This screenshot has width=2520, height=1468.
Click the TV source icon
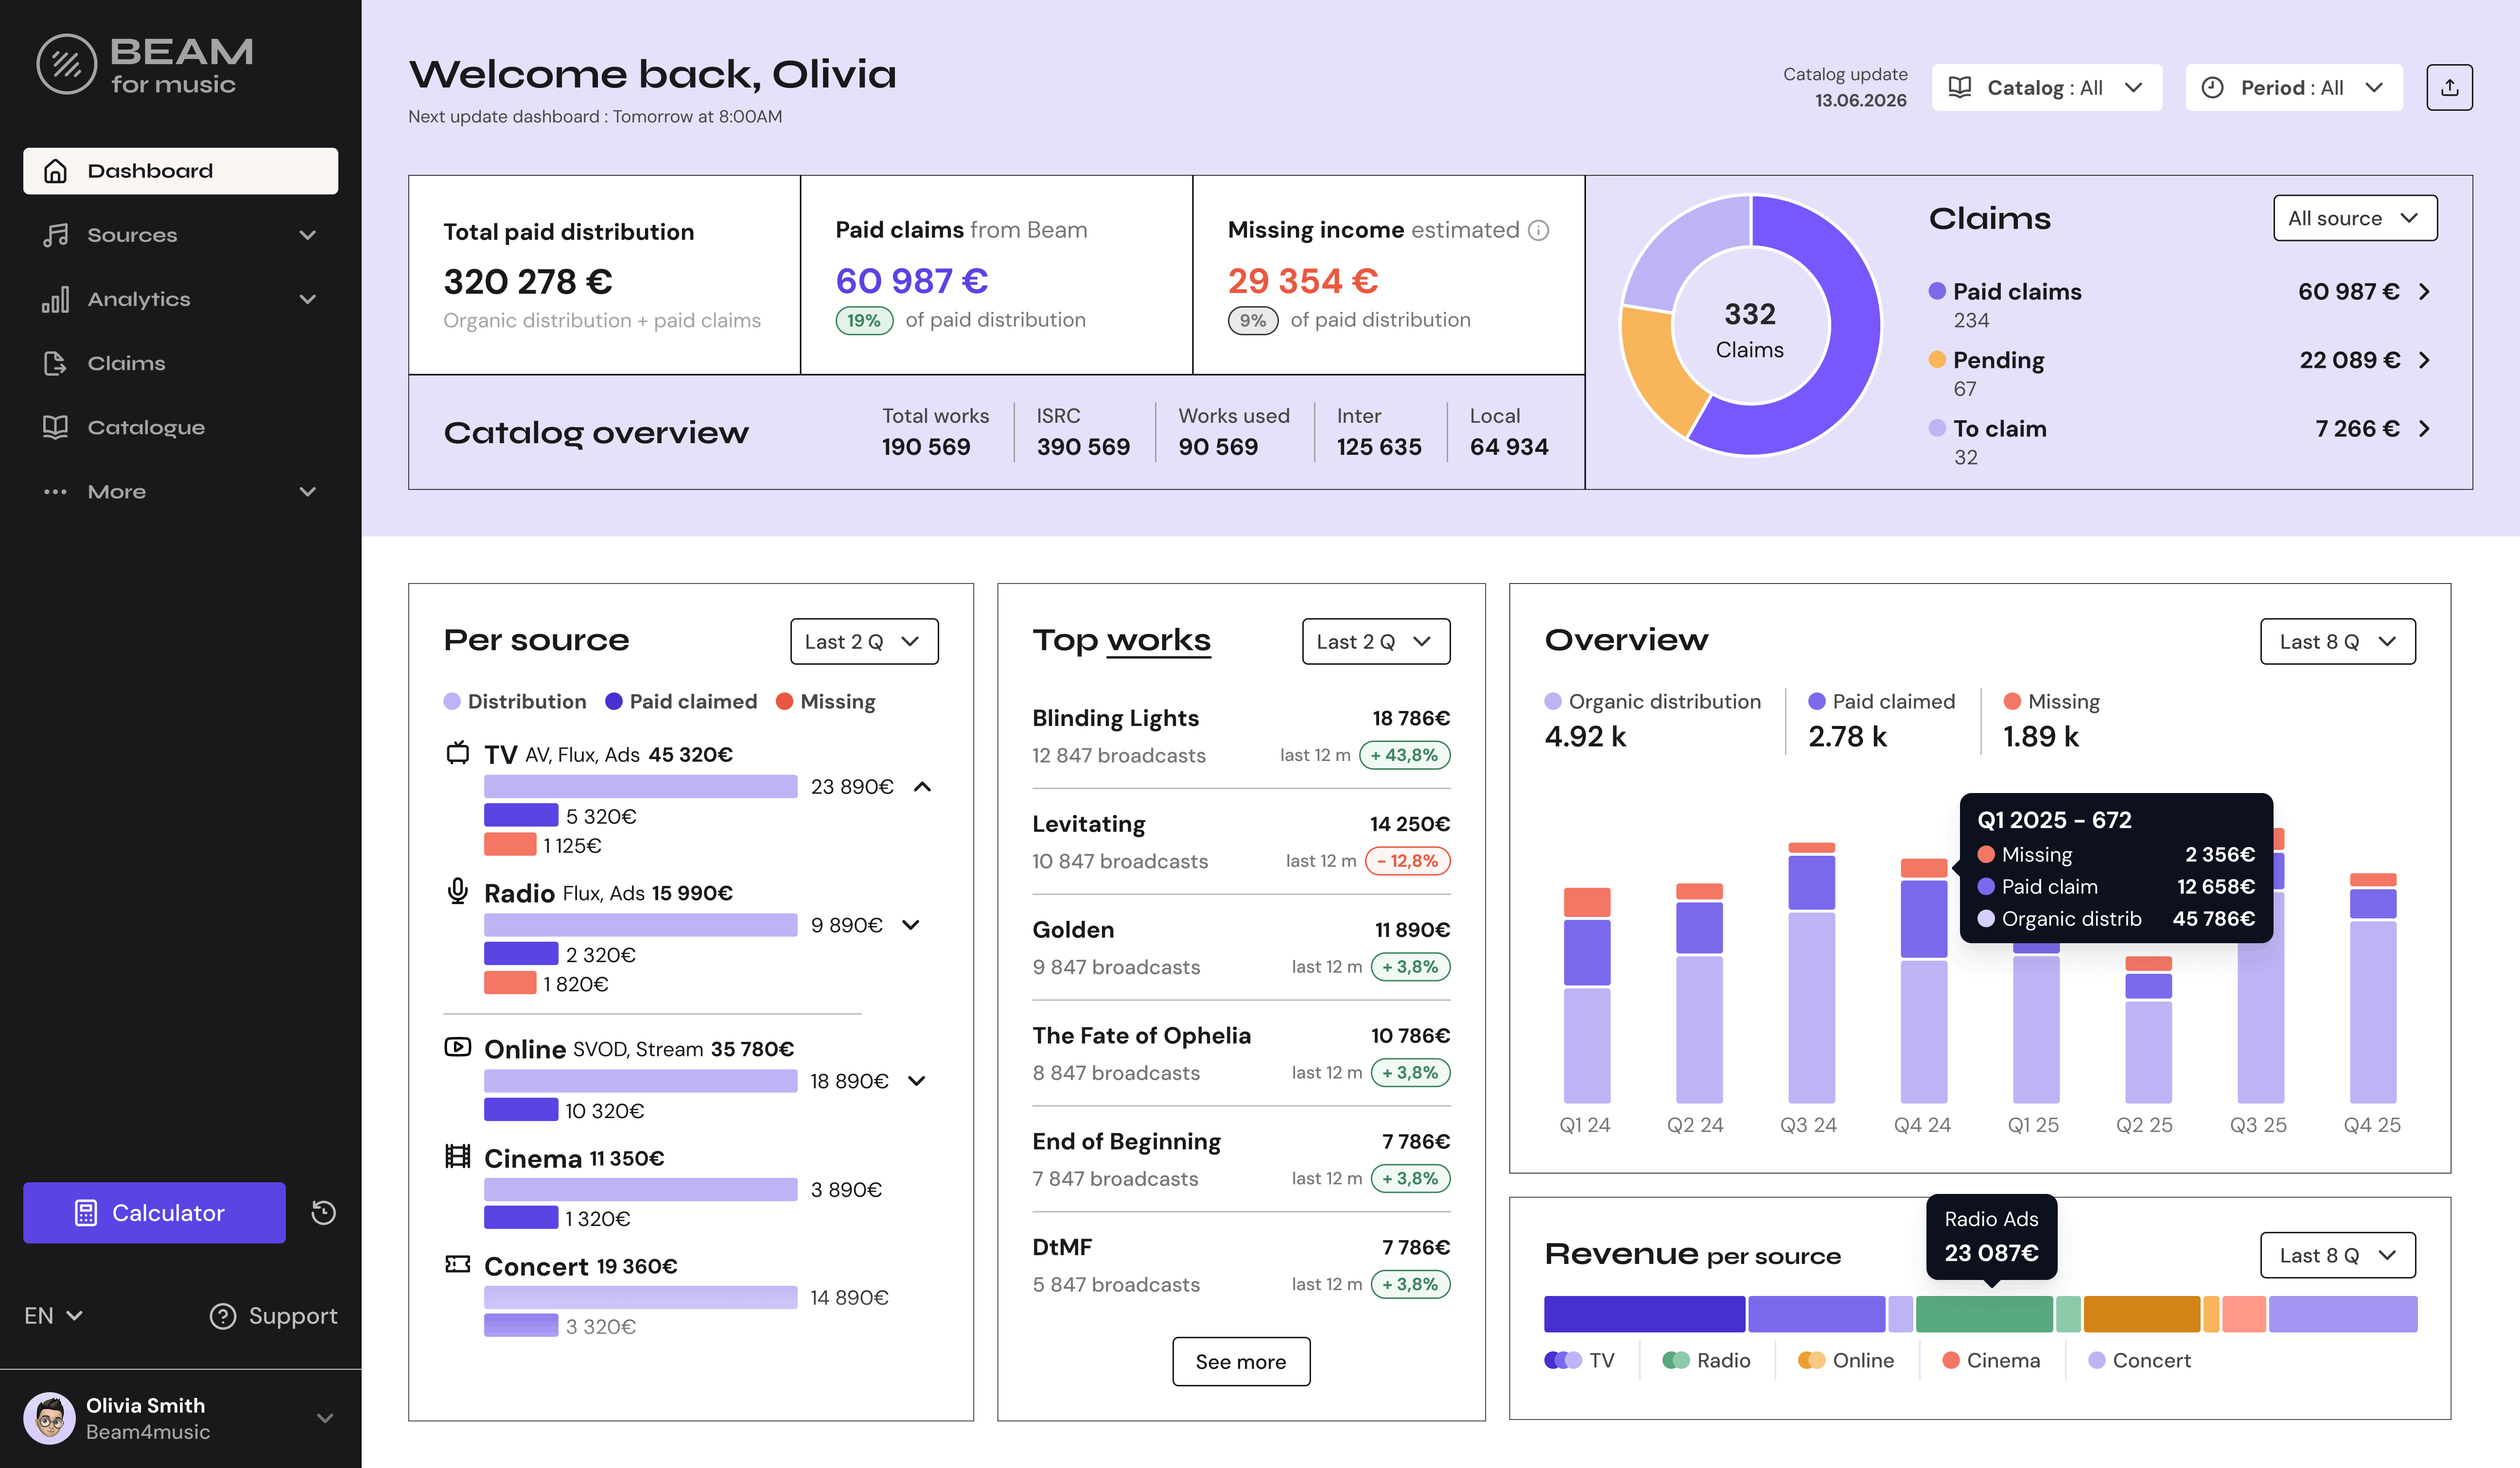[x=457, y=754]
